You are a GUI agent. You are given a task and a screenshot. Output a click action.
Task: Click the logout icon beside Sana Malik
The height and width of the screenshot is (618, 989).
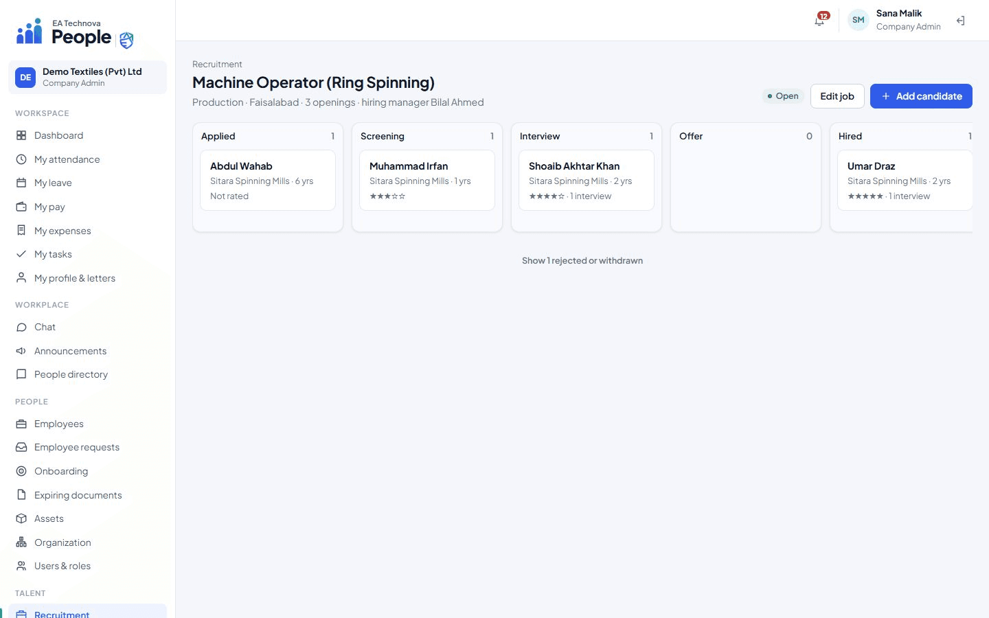(961, 21)
